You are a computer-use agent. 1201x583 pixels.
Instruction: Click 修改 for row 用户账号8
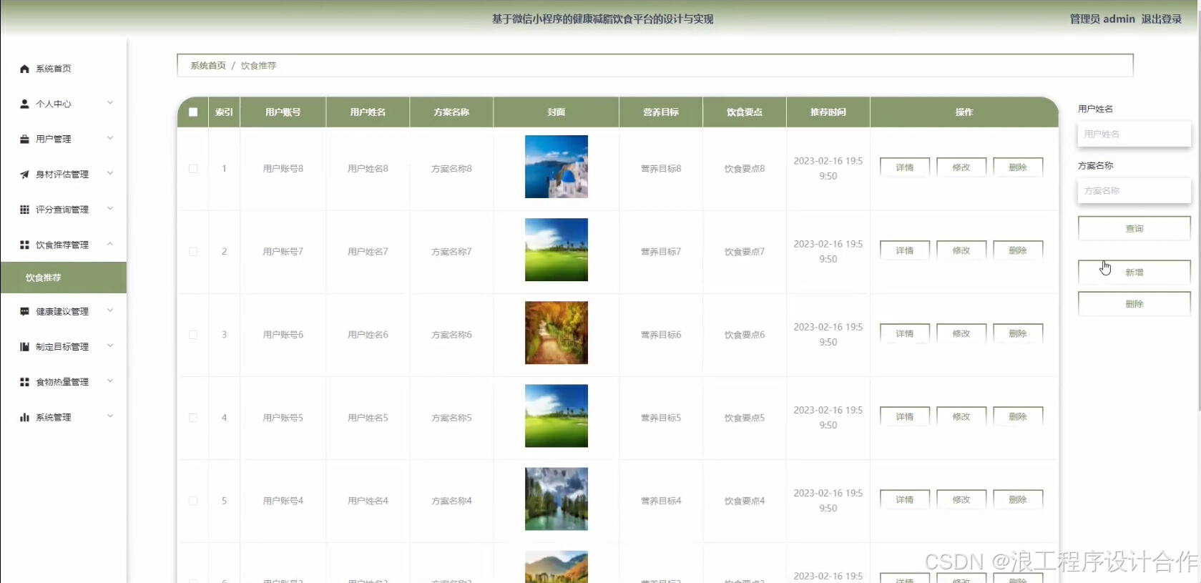coord(961,167)
